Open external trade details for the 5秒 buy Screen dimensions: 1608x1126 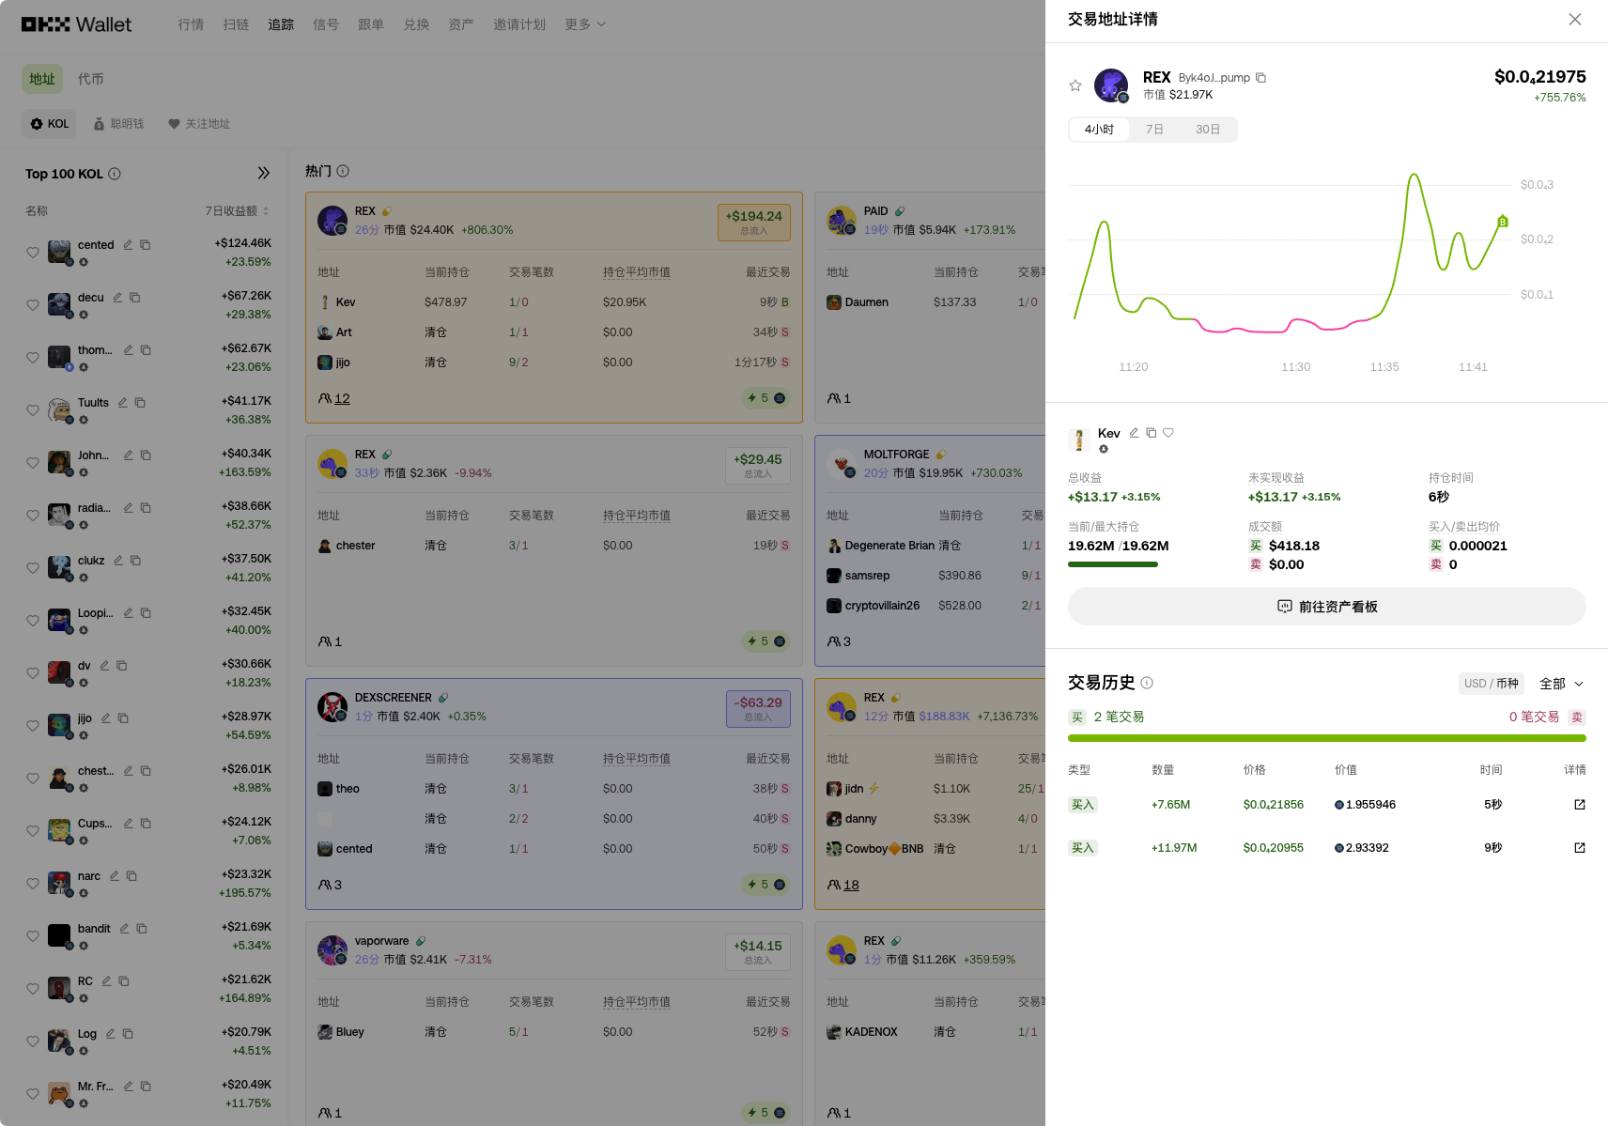pyautogui.click(x=1580, y=804)
